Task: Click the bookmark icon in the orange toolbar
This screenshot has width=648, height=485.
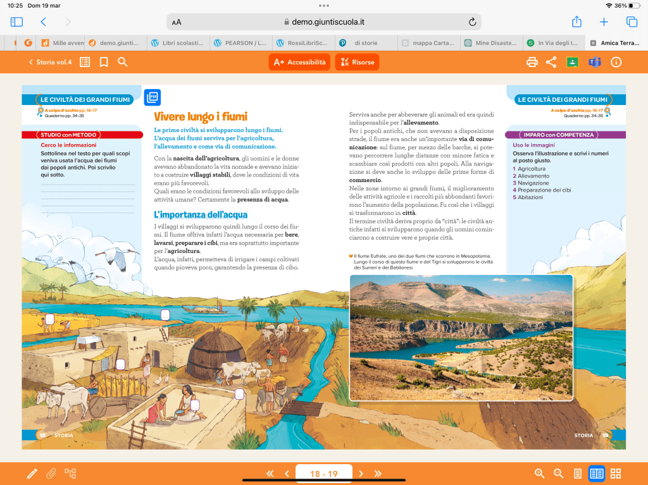Action: (104, 62)
